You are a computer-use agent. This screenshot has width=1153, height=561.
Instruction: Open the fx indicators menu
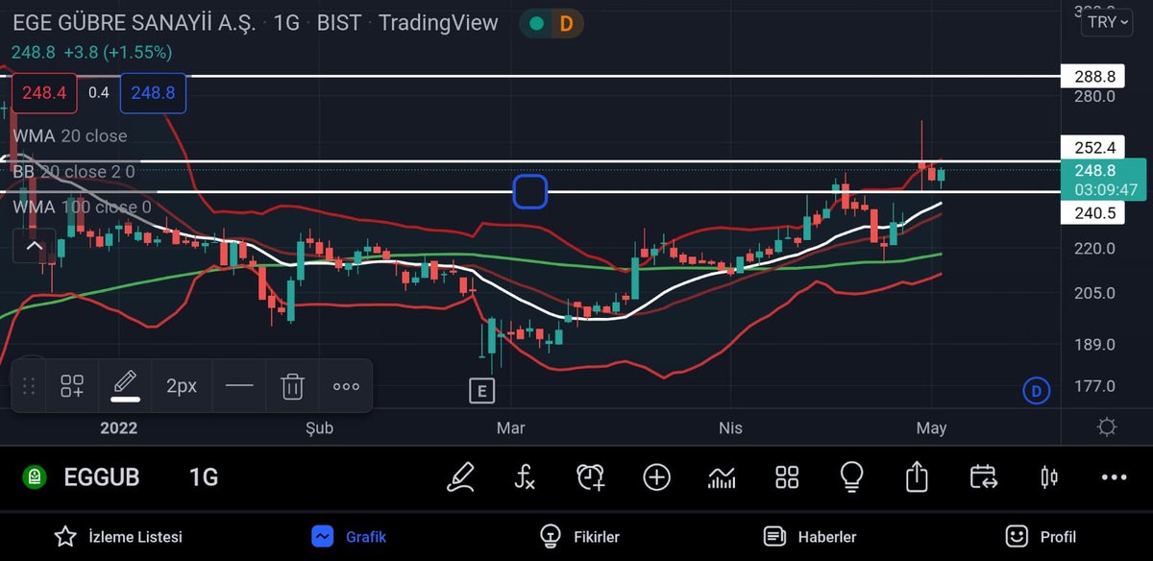[x=525, y=476]
